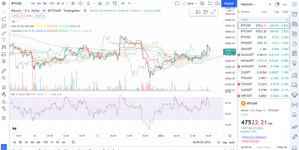Toggle log scale mode
299x150 pixels.
click(x=225, y=142)
